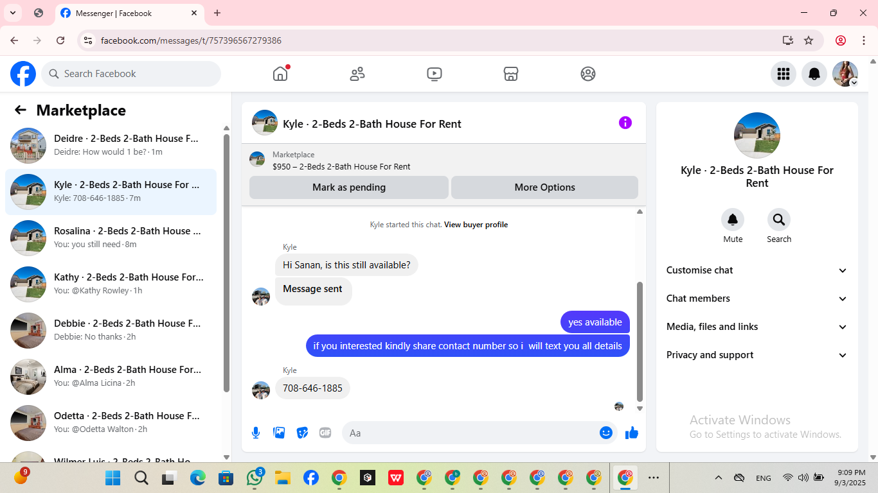This screenshot has width=878, height=493.
Task: Click the "yes available" sent message
Action: coord(595,322)
